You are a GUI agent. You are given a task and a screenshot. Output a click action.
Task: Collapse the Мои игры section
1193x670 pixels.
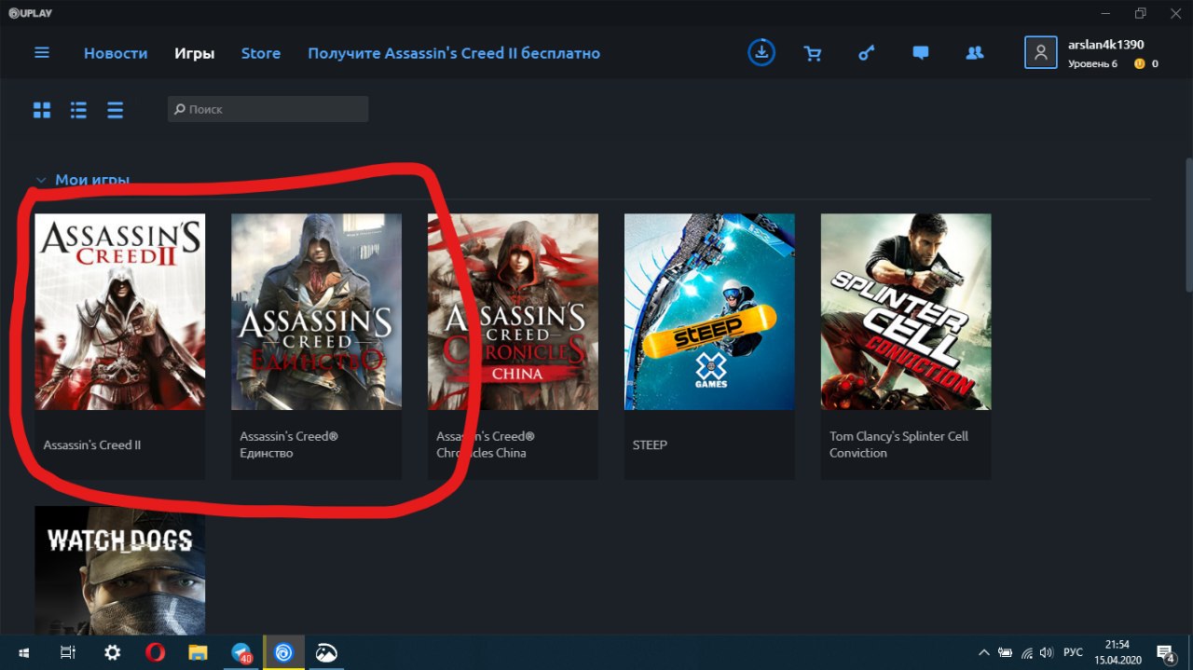(x=40, y=180)
